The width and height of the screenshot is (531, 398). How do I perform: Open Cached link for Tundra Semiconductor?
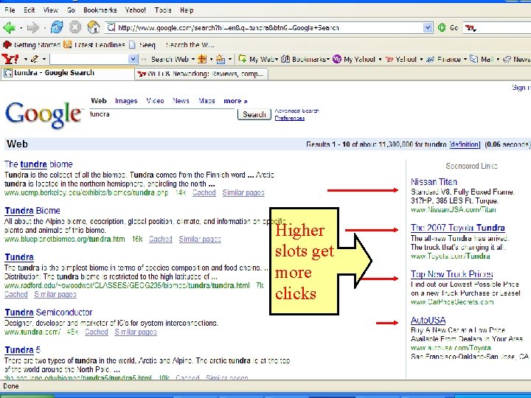click(x=96, y=332)
